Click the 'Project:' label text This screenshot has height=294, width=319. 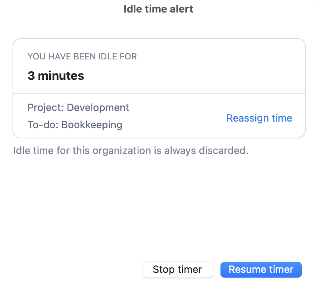(46, 108)
